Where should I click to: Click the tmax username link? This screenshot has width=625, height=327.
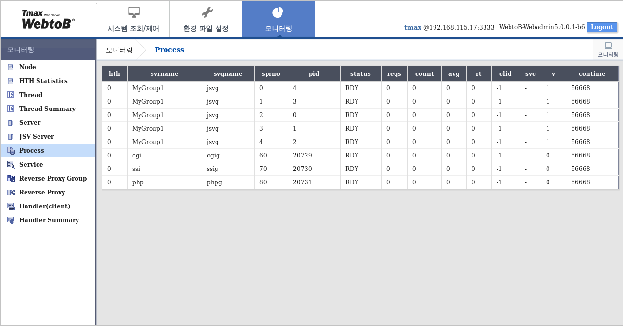(x=413, y=28)
